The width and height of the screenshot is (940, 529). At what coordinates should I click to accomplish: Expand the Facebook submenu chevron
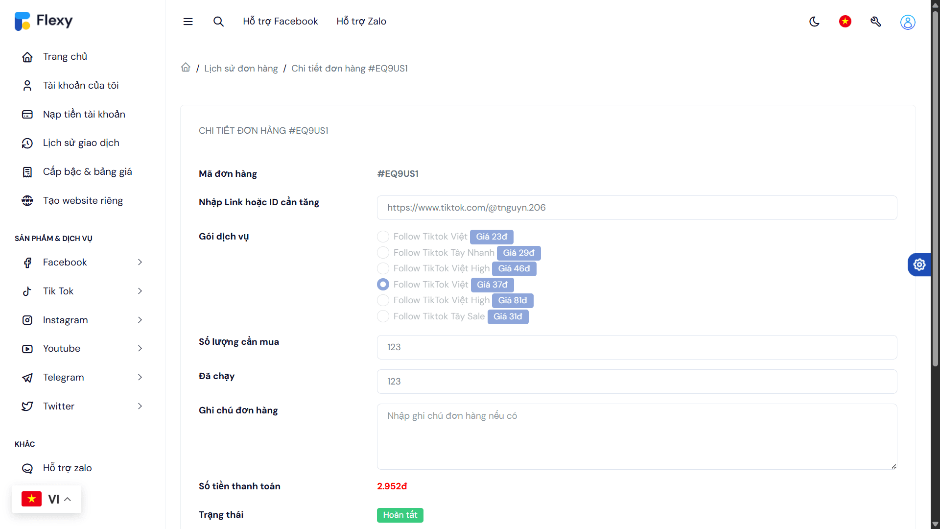pos(140,263)
